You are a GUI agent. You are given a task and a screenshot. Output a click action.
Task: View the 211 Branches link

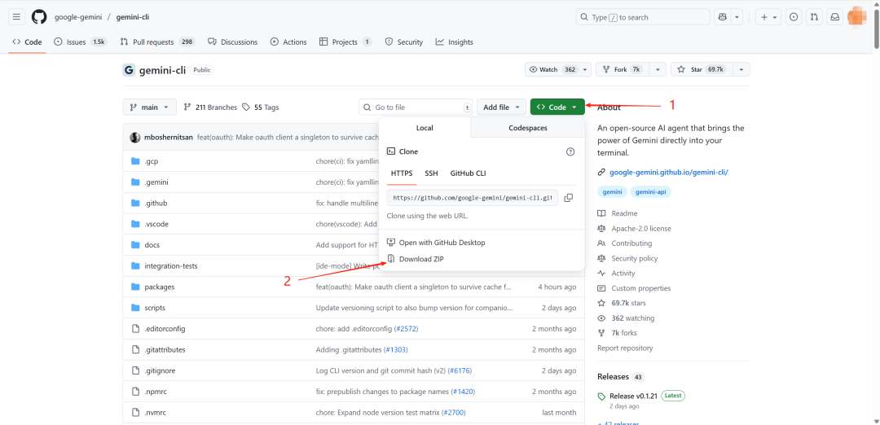[210, 107]
